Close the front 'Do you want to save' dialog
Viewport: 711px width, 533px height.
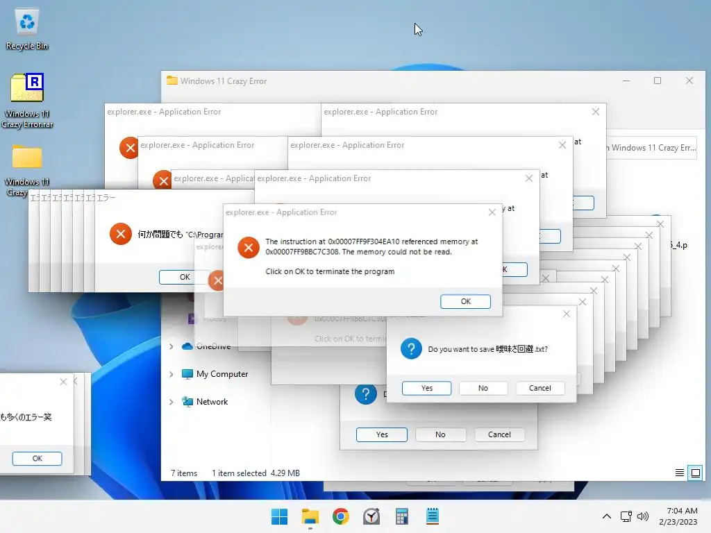coord(567,314)
